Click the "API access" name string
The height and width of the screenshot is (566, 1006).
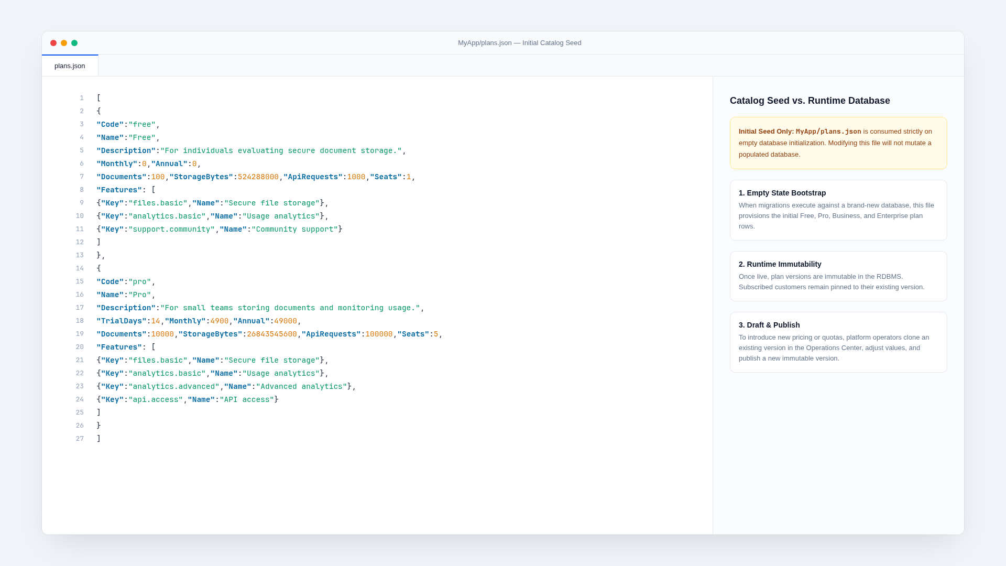point(247,399)
